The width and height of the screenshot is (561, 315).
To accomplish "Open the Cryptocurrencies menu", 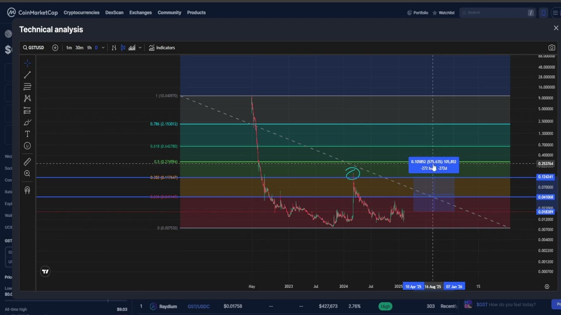I will (82, 13).
